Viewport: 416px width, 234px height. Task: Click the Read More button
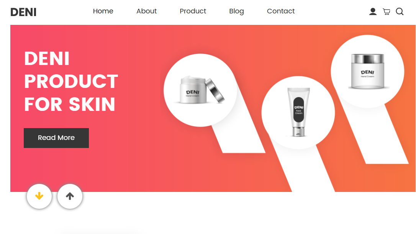(x=56, y=138)
